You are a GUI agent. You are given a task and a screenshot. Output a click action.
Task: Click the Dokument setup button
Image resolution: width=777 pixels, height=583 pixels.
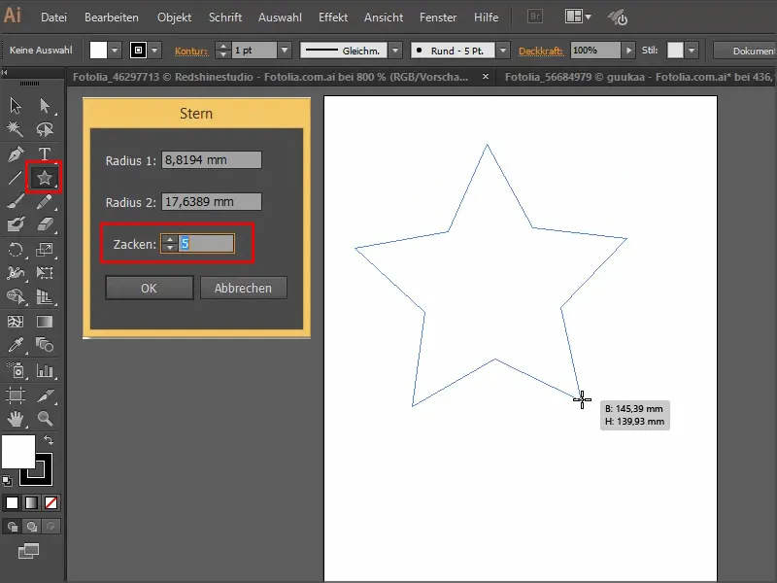745,51
